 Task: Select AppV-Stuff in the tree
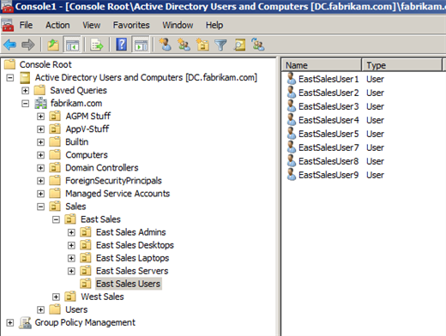pyautogui.click(x=87, y=129)
